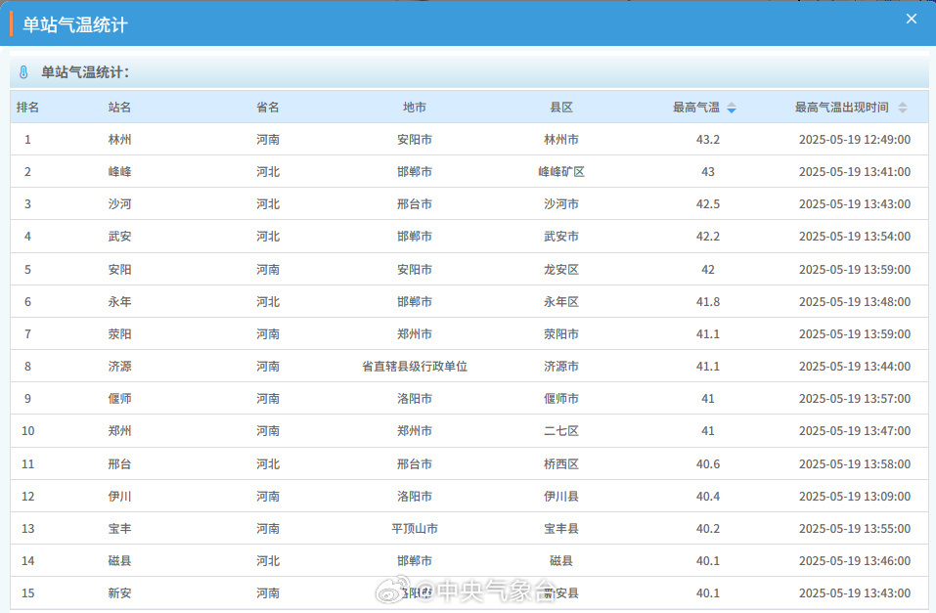Select the 峰峰 station name in row 2
The width and height of the screenshot is (936, 613).
119,172
